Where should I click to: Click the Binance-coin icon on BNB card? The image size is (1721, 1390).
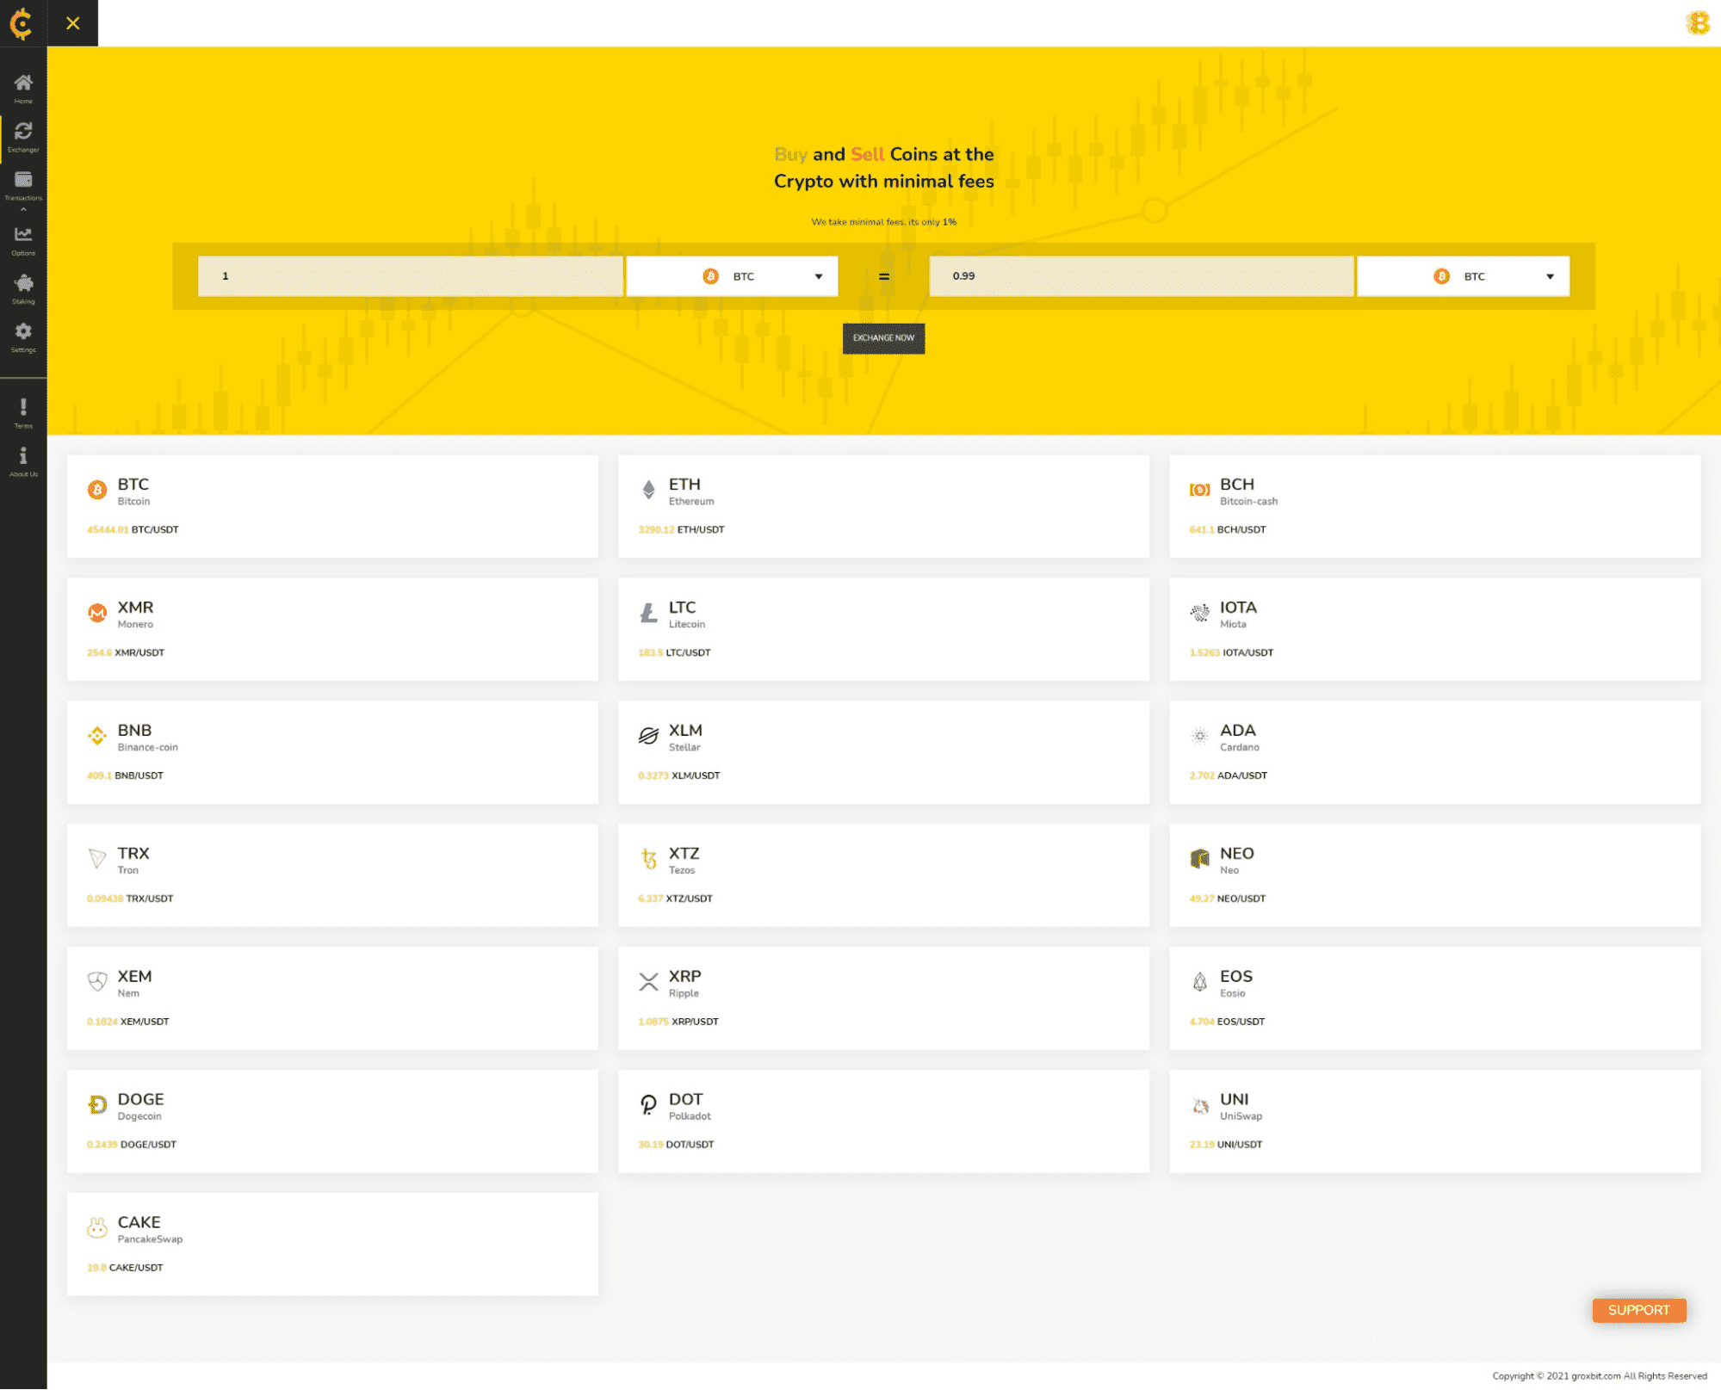(97, 736)
